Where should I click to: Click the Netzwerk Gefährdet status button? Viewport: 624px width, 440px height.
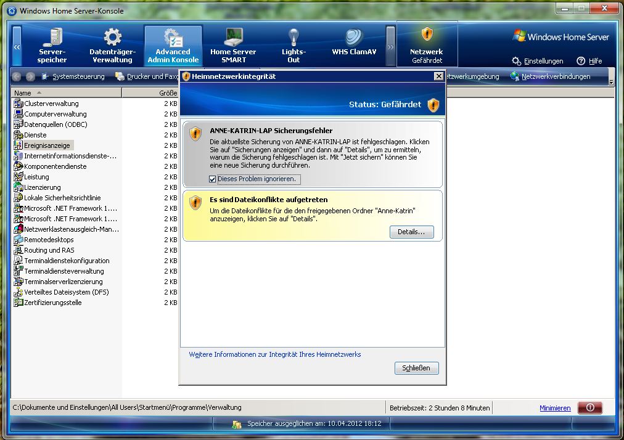click(x=427, y=45)
